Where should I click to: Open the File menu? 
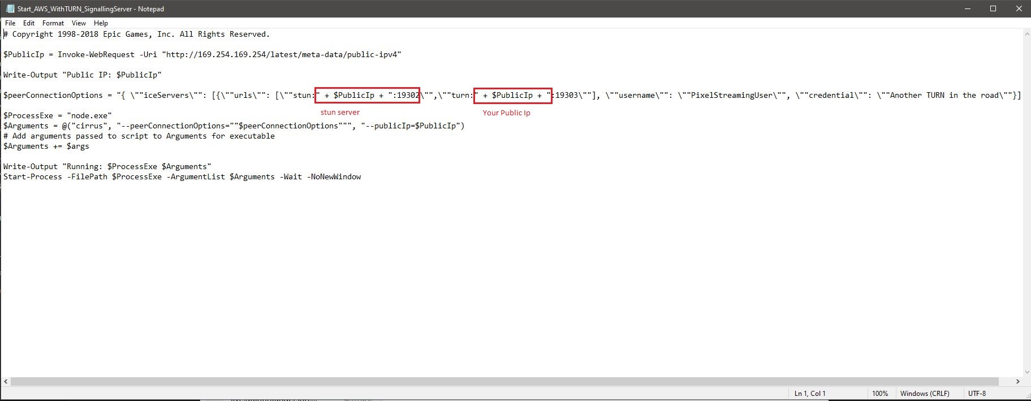[x=10, y=23]
